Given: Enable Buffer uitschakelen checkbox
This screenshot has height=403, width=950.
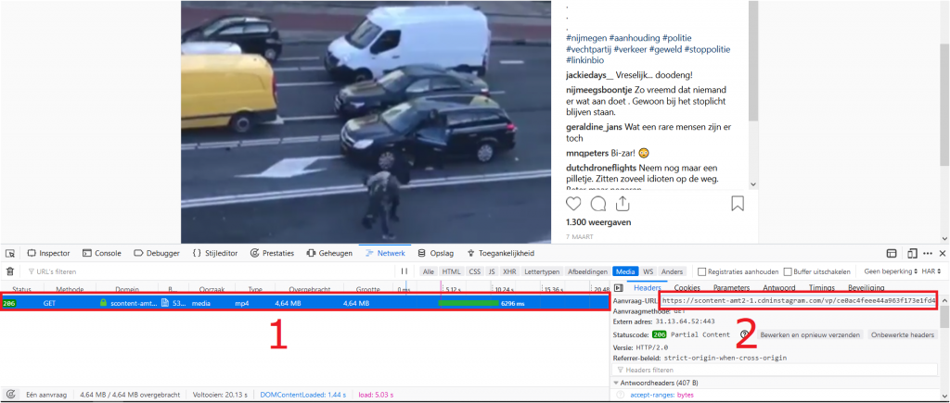Looking at the screenshot, I should (x=788, y=271).
